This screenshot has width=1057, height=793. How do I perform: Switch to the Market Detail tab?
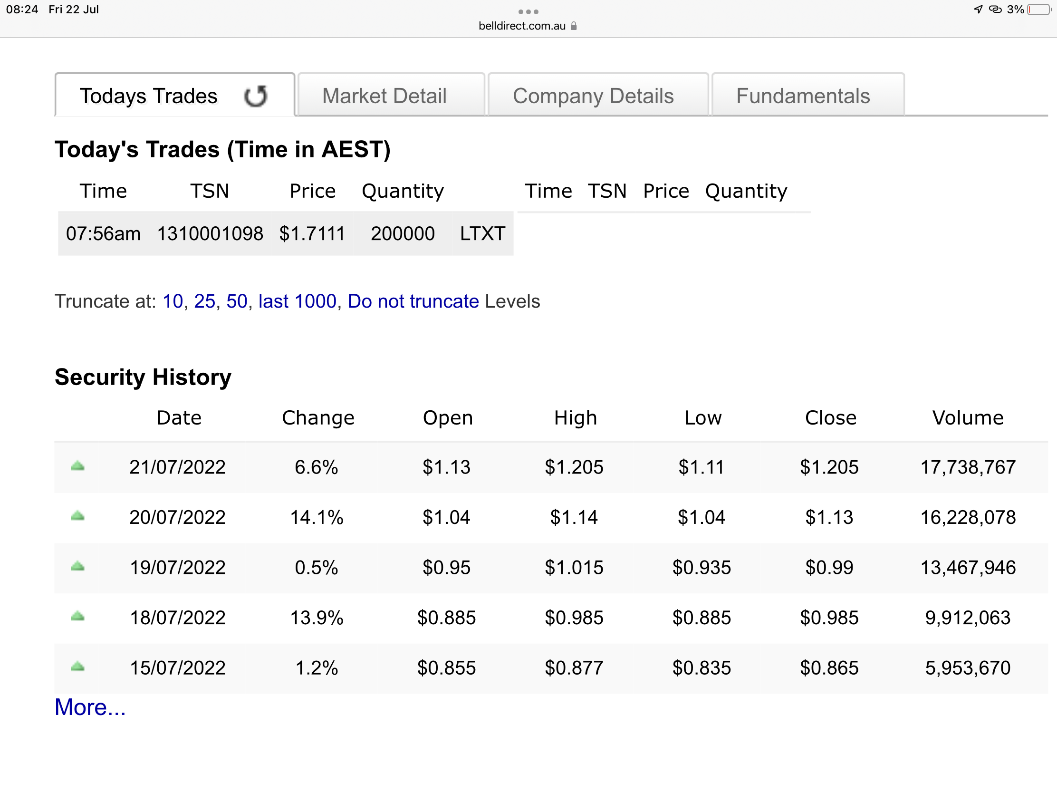[384, 96]
